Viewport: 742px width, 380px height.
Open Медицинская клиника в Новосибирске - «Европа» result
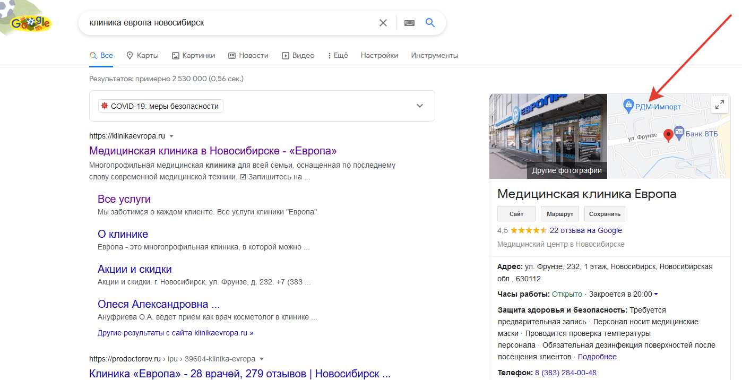click(x=213, y=151)
